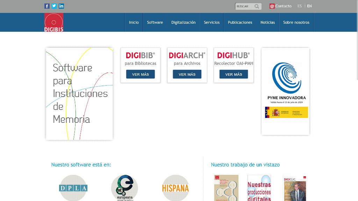Open the Publicaciones menu
This screenshot has height=201, width=358.
click(x=240, y=22)
